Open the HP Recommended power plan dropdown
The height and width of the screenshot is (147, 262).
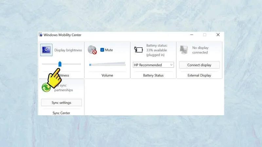[153, 65]
